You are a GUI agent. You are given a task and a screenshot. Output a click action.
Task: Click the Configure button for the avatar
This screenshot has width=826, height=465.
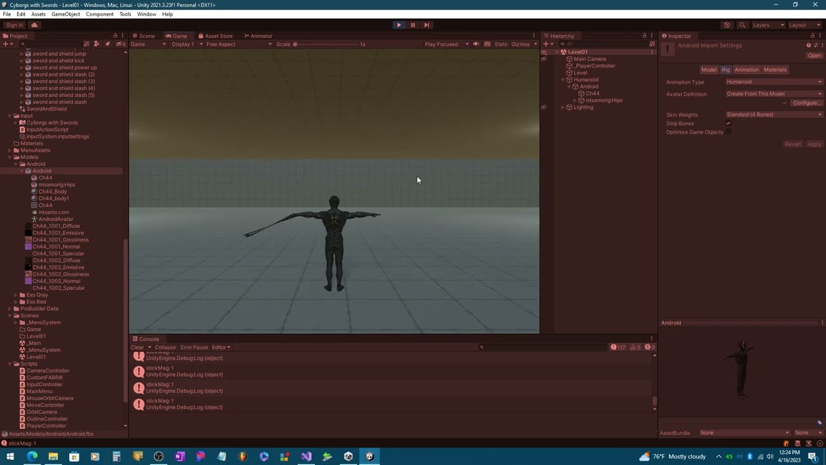(x=807, y=103)
